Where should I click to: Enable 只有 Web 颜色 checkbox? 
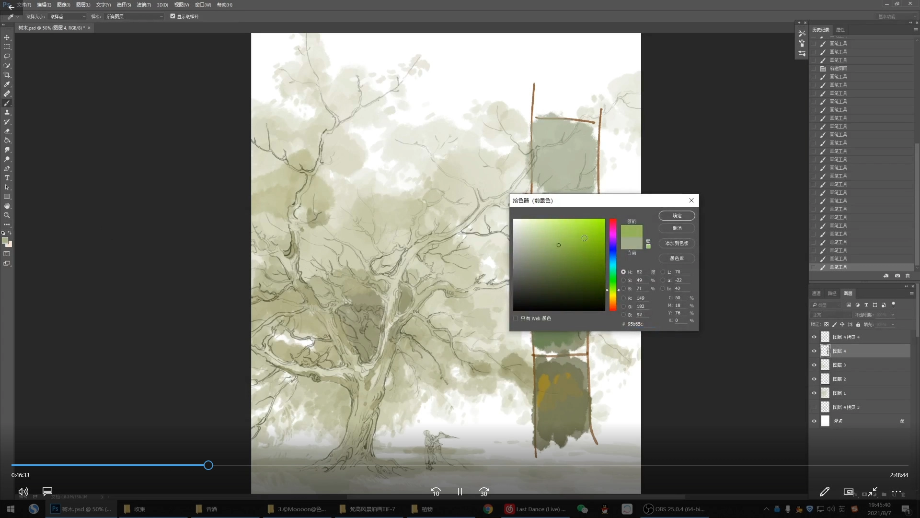[516, 318]
